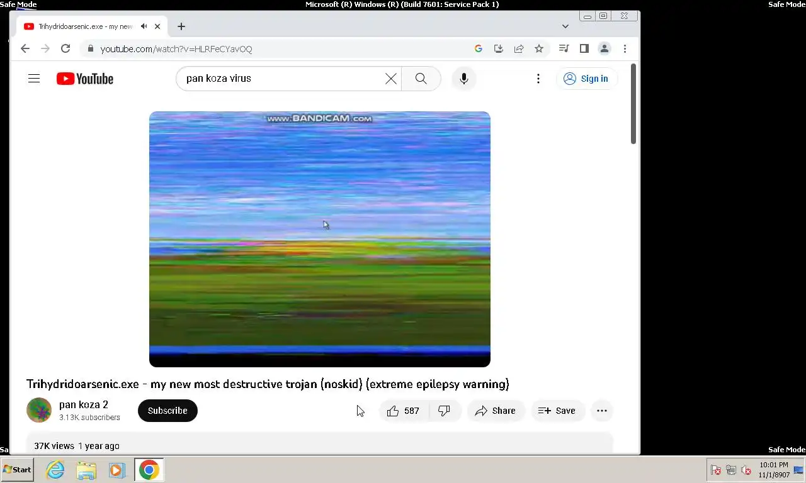The height and width of the screenshot is (483, 806).
Task: View site info via padlock icon
Action: pos(91,48)
